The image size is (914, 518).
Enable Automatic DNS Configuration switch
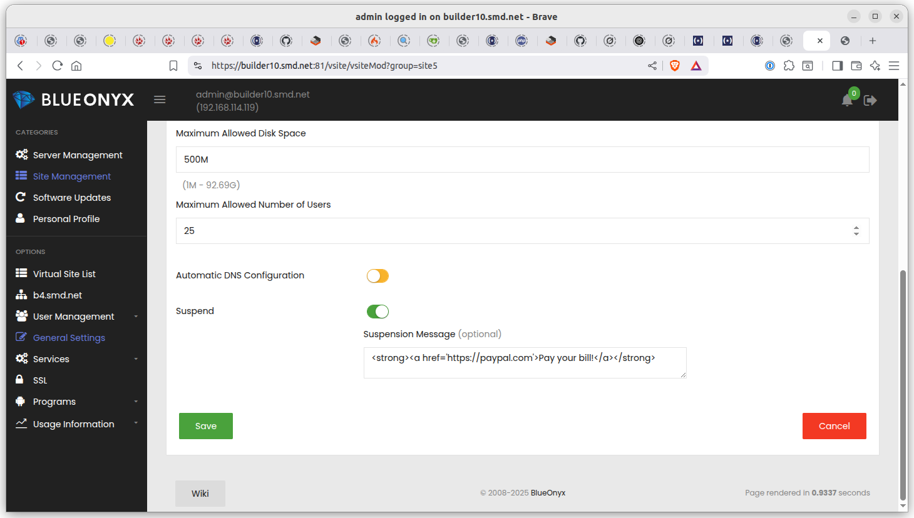click(x=377, y=276)
